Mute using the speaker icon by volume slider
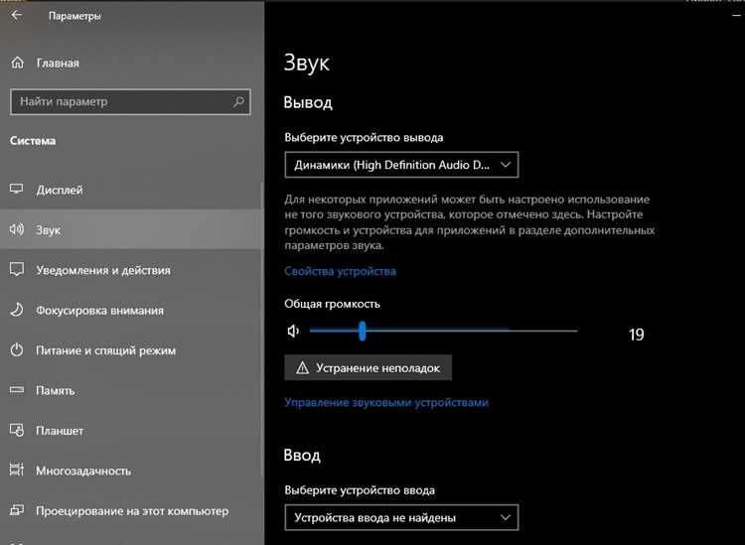The width and height of the screenshot is (745, 545). coord(293,331)
